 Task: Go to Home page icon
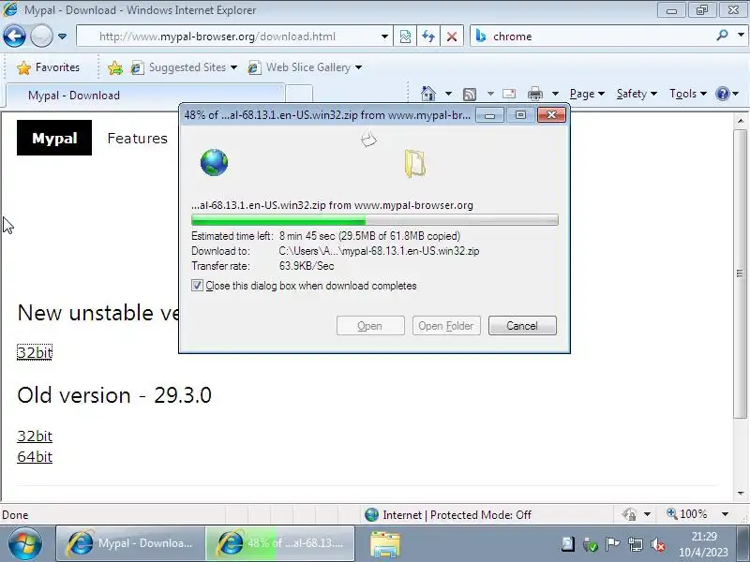point(428,93)
